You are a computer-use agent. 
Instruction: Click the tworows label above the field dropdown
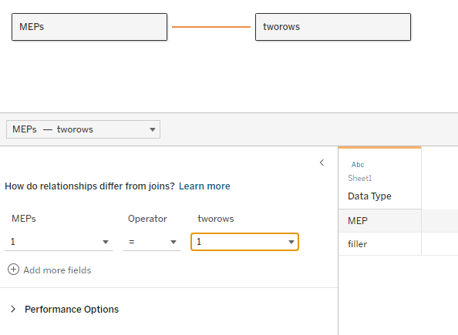tap(216, 219)
